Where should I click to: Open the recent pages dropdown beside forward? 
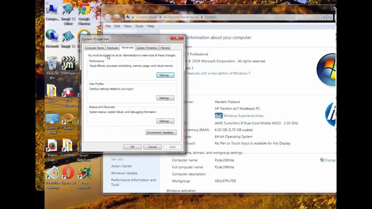[x=122, y=17]
